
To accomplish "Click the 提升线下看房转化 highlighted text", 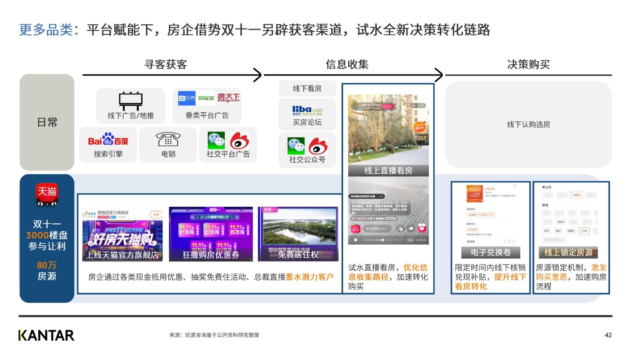I will coord(491,282).
